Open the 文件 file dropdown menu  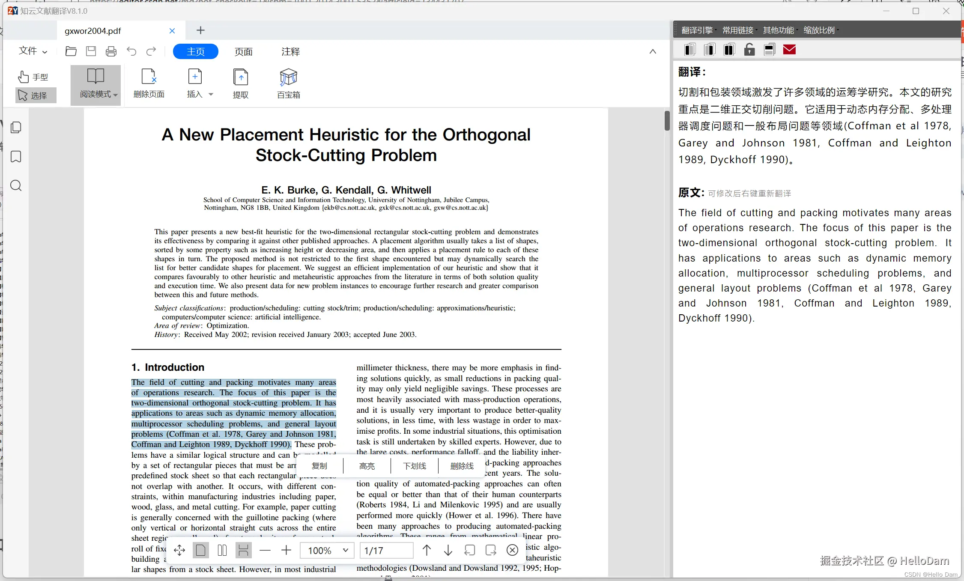33,51
